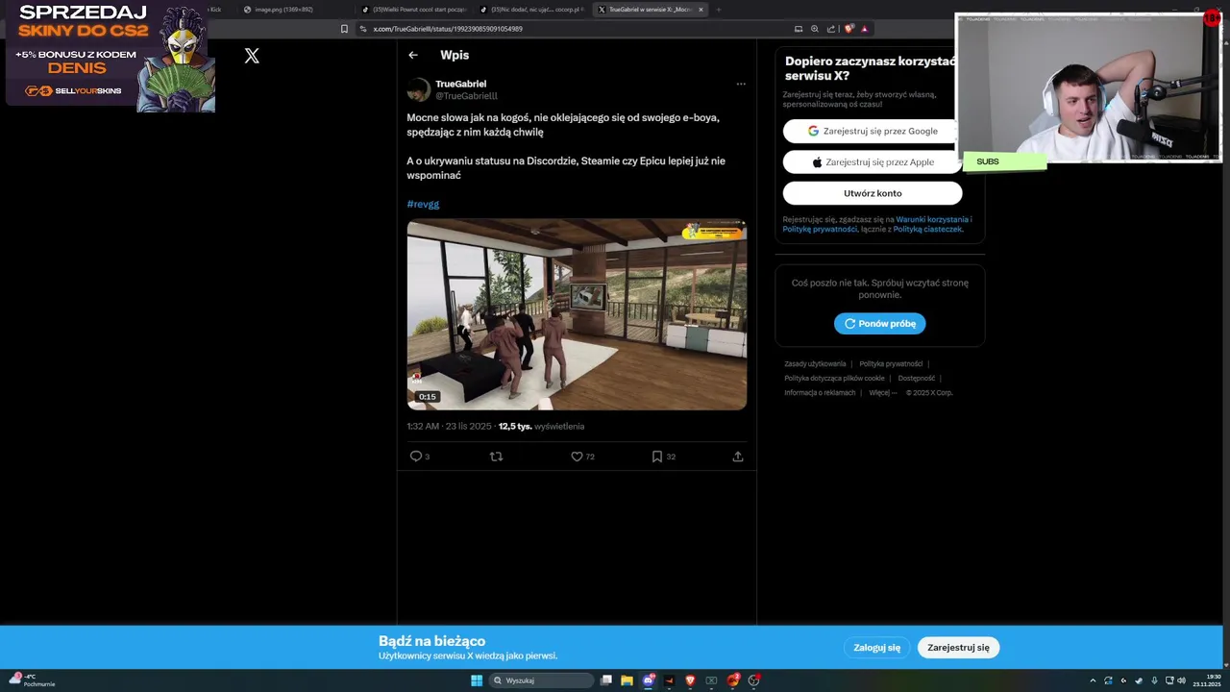The height and width of the screenshot is (692, 1230).
Task: Open a new browser tab
Action: tap(718, 10)
